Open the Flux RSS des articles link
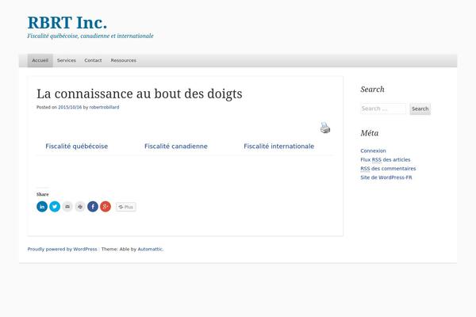 tap(386, 159)
